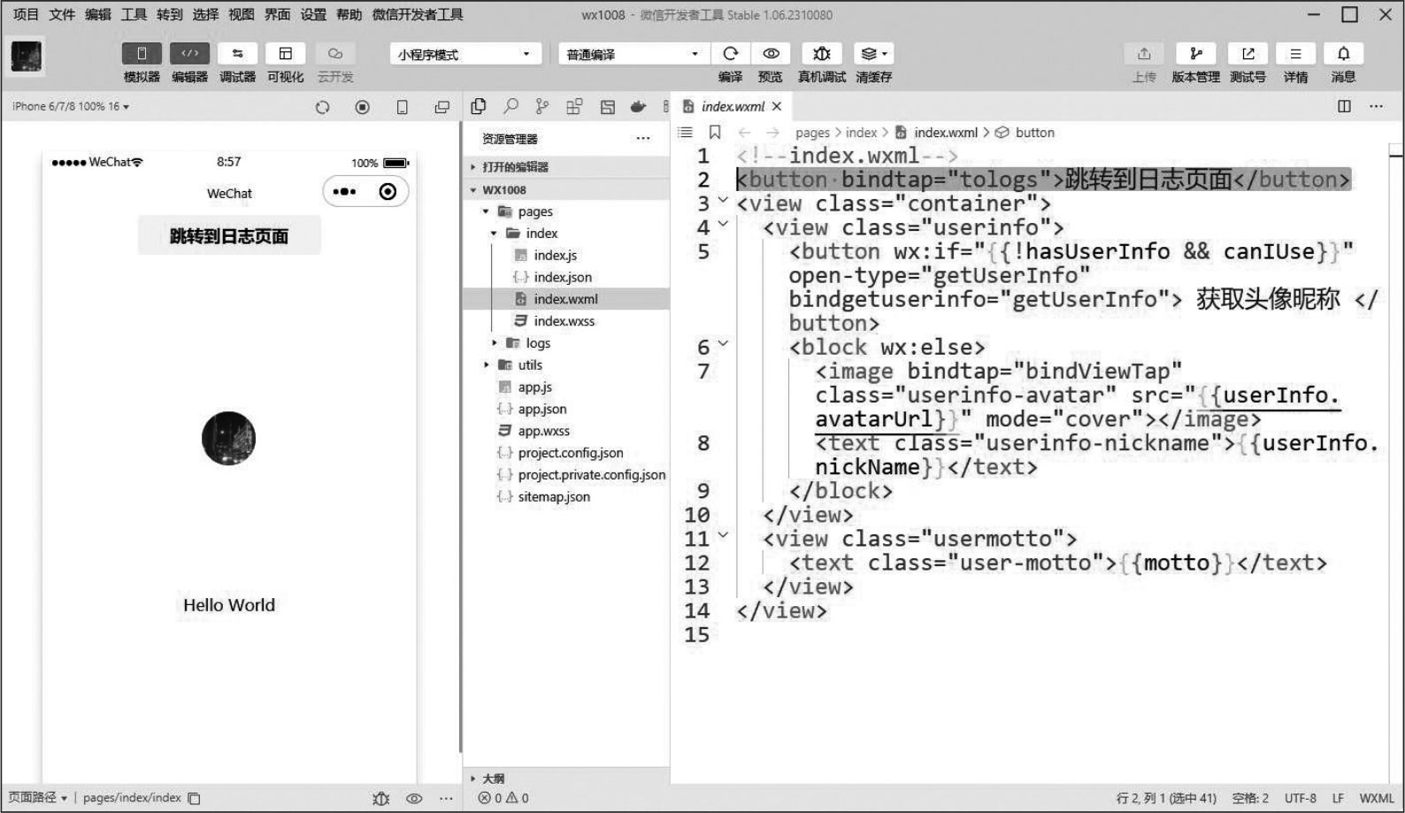1405x813 pixels.
Task: Toggle the debugger panel (调试器)
Action: click(237, 54)
